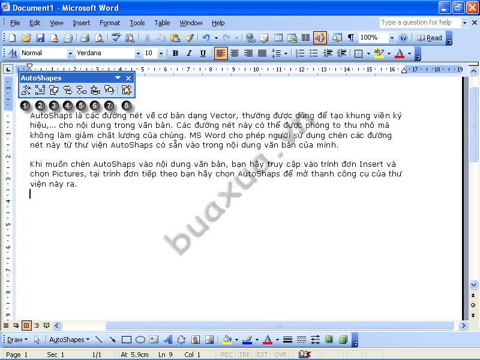Apply the yellow Highlight color
480x360 pixels.
click(x=379, y=53)
